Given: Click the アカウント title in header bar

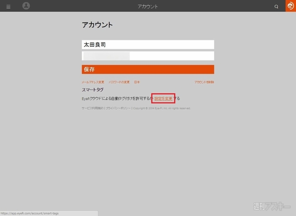Looking at the screenshot, I should point(148,6).
